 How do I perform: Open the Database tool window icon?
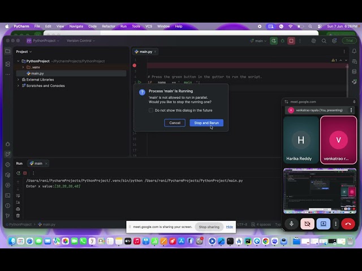[x=354, y=72]
